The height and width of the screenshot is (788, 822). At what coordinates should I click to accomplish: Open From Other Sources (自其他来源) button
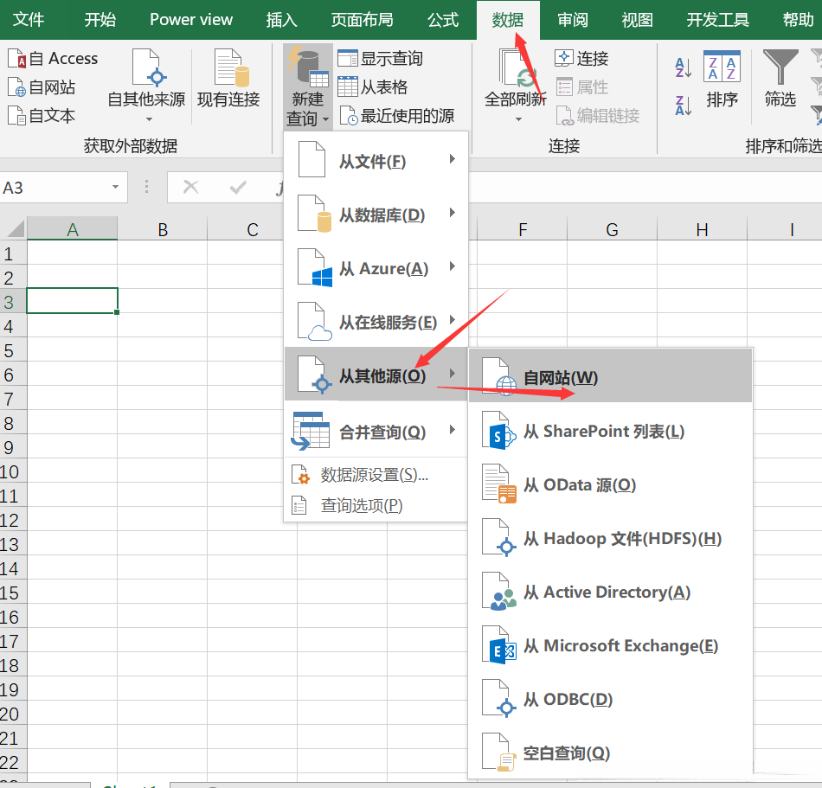click(x=146, y=86)
